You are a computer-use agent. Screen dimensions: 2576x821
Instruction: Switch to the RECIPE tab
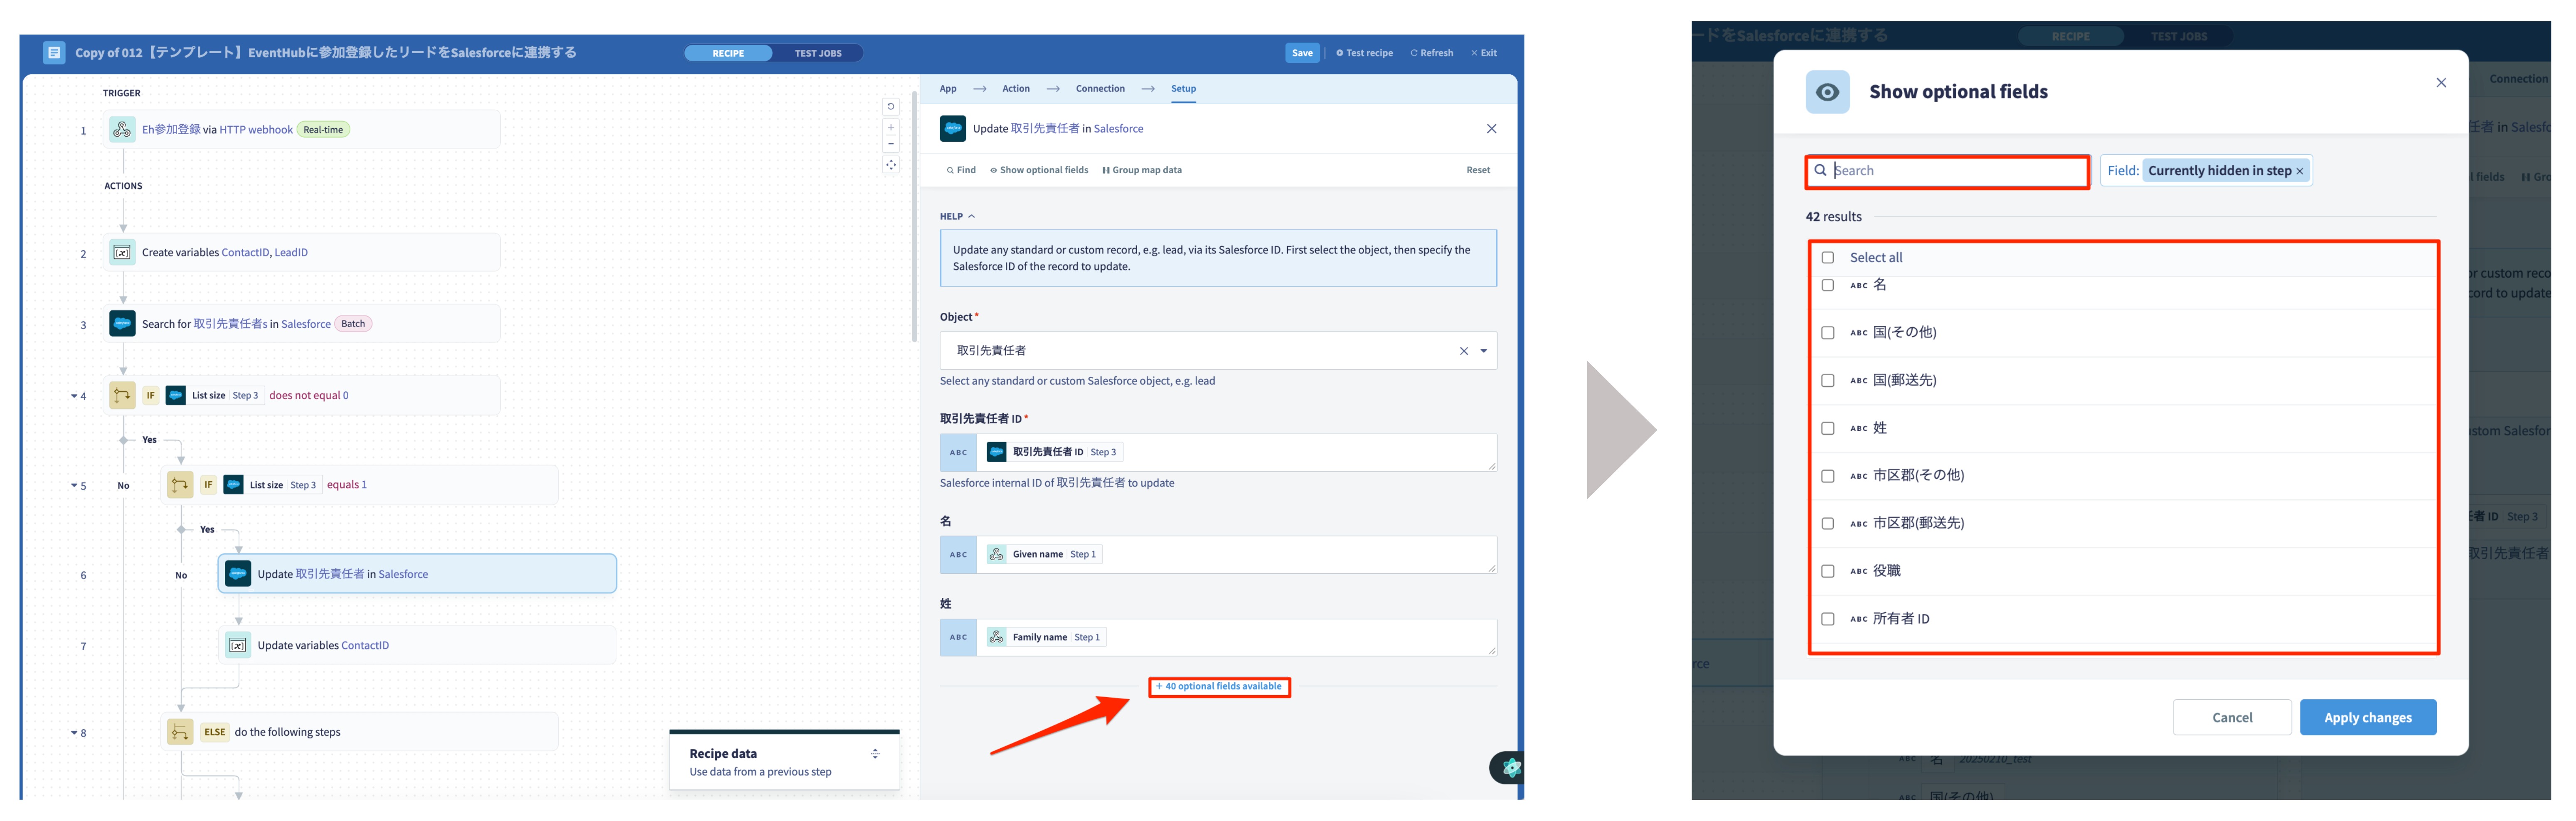(728, 54)
